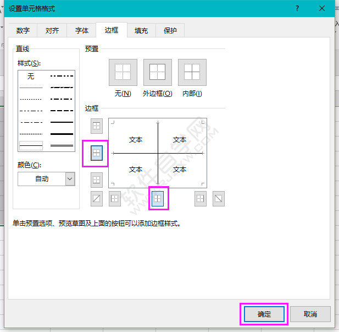Select the 边框 tab
Image resolution: width=339 pixels, height=332 pixels.
tap(112, 30)
